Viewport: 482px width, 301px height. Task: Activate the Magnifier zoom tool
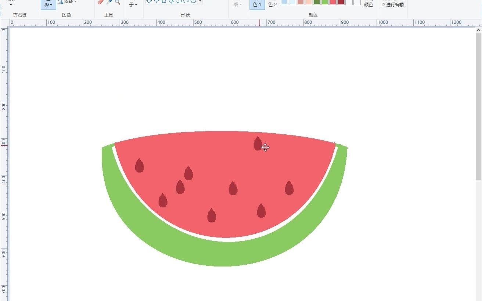tap(118, 2)
